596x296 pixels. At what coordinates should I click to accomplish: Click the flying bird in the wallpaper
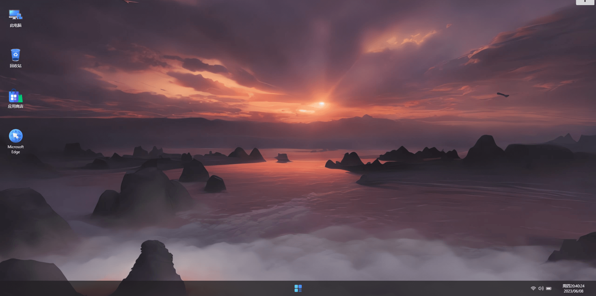coord(503,94)
